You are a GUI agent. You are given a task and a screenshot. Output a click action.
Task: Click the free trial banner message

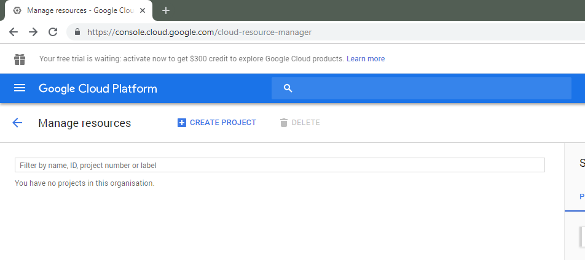pos(190,59)
